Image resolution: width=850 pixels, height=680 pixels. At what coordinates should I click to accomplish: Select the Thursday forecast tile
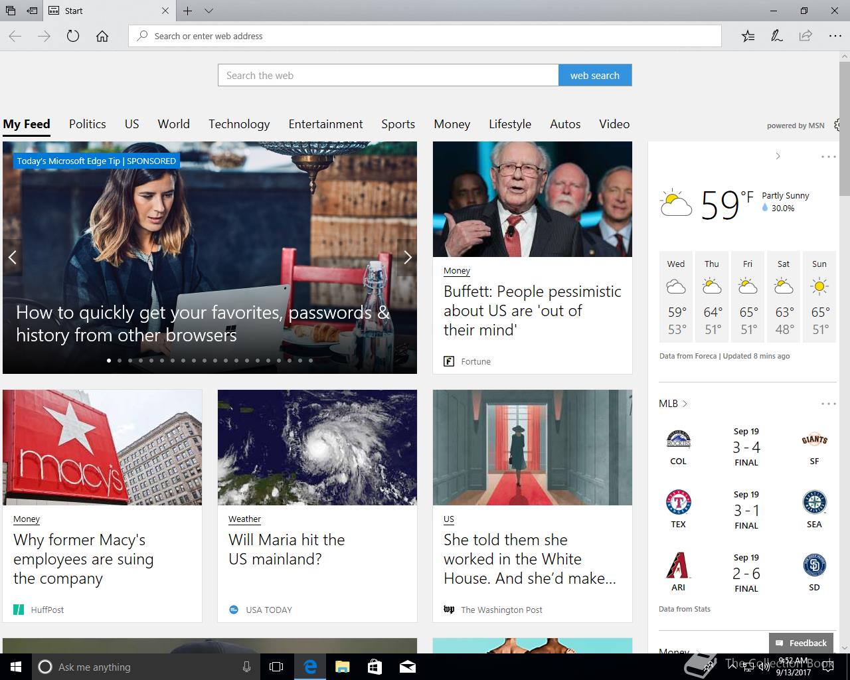point(712,297)
